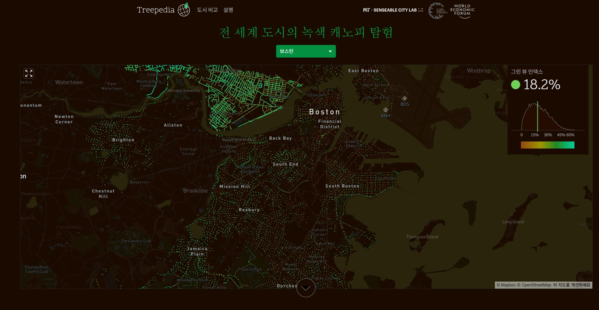Click the South Boston map label
Viewport: 599px width, 310px height.
[342, 186]
